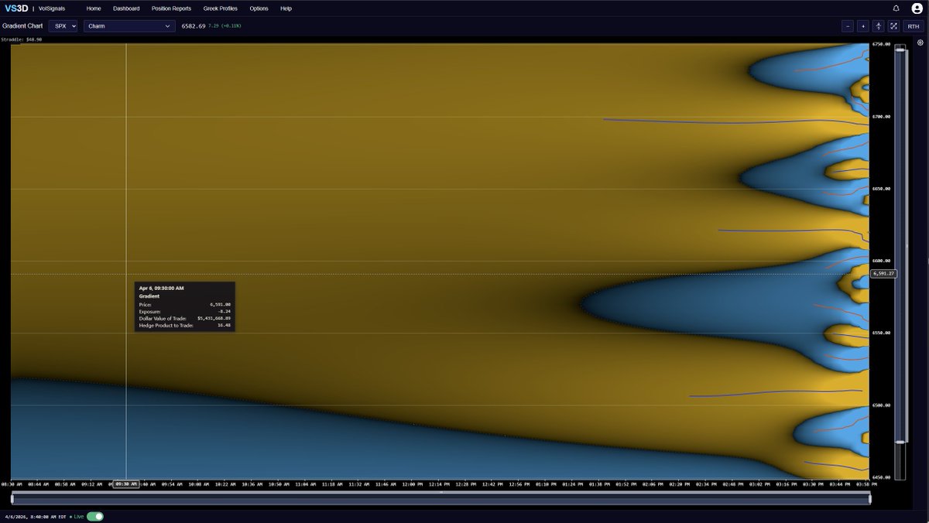Screen dimensions: 929x523
Task: Click the zoom in plus button
Action: click(x=862, y=26)
